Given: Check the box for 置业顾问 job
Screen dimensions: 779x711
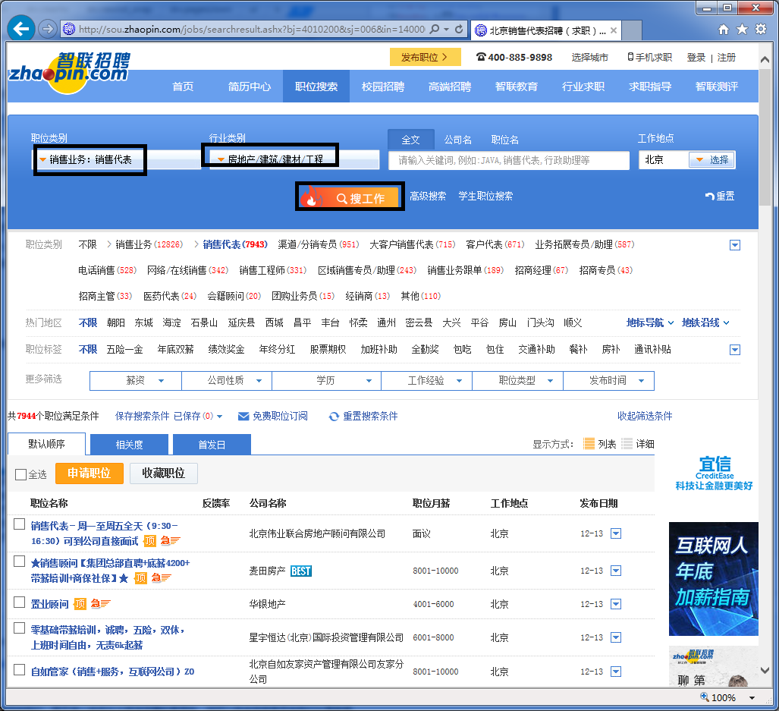Looking at the screenshot, I should (x=20, y=602).
